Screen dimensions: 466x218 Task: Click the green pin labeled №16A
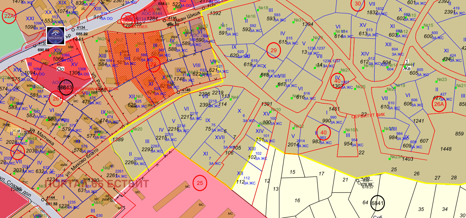point(345,132)
